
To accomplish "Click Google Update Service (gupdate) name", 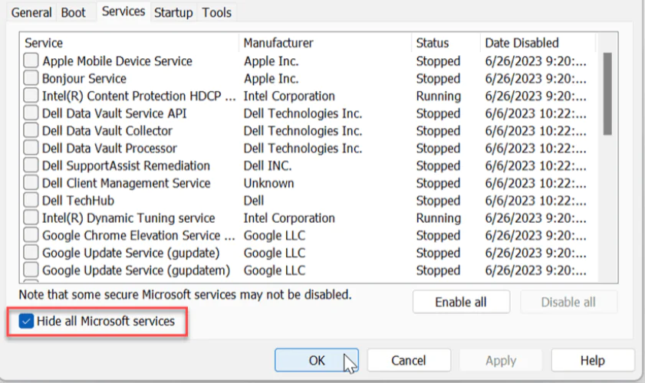I will (131, 253).
